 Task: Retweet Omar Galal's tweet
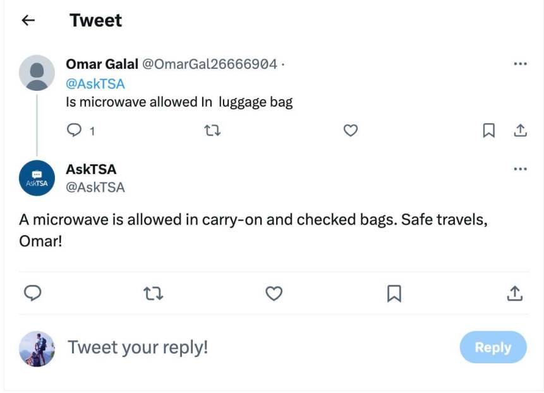214,131
